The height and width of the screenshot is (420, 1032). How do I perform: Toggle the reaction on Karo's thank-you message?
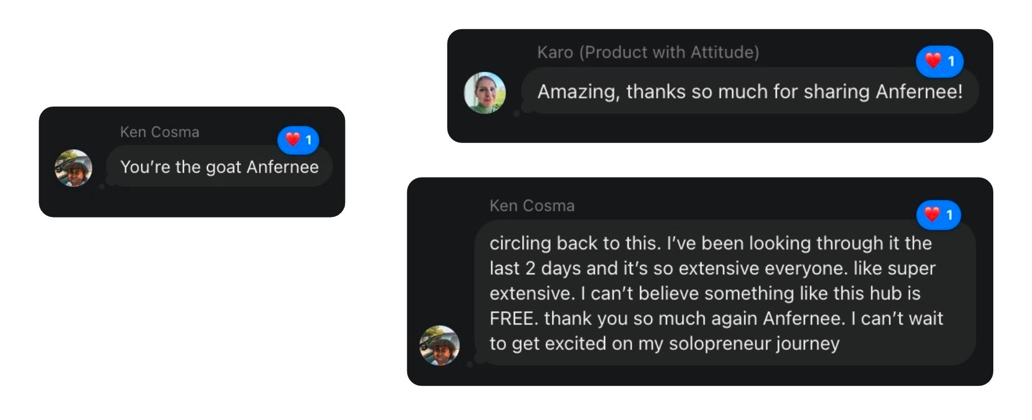[940, 61]
